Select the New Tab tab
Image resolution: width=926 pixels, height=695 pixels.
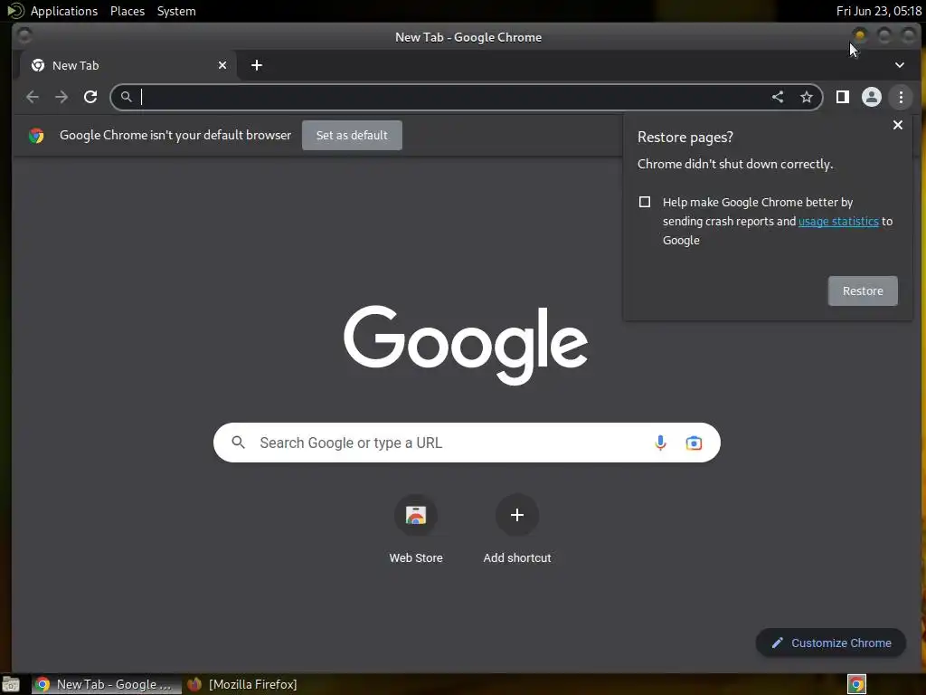[128, 65]
